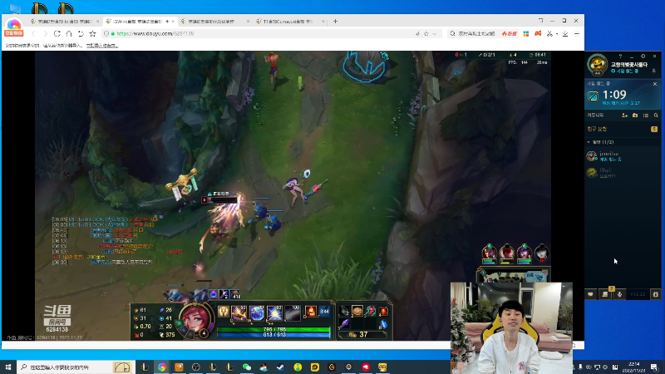Bookmark page using the star beside home

point(92,33)
